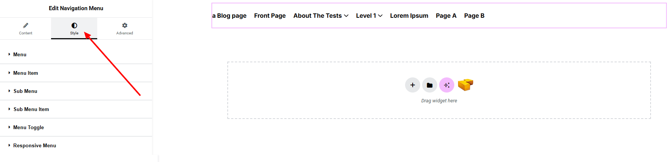Click the pink AI sparkle icon
The width and height of the screenshot is (671, 162).
(x=447, y=85)
